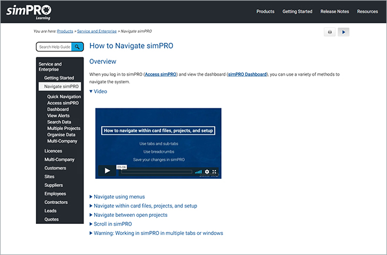The width and height of the screenshot is (387, 255).
Task: Select Service and Enterprise sidebar heading
Action: [x=50, y=67]
